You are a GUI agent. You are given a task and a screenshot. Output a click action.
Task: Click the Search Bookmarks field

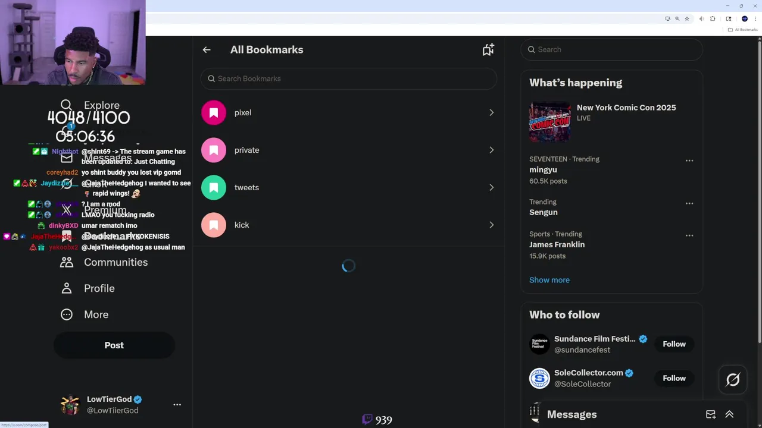349,78
